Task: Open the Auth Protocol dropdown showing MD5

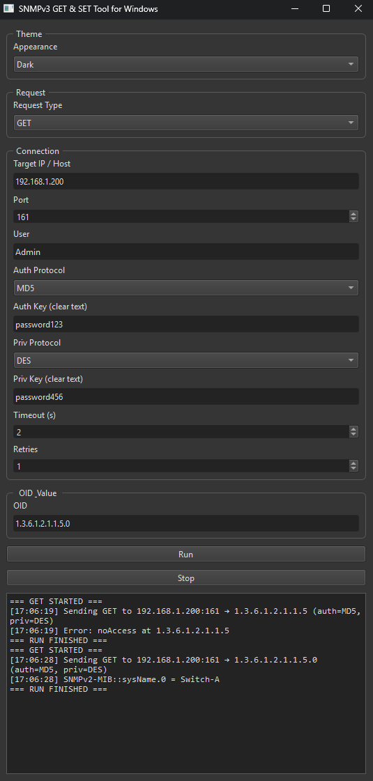Action: [x=185, y=288]
